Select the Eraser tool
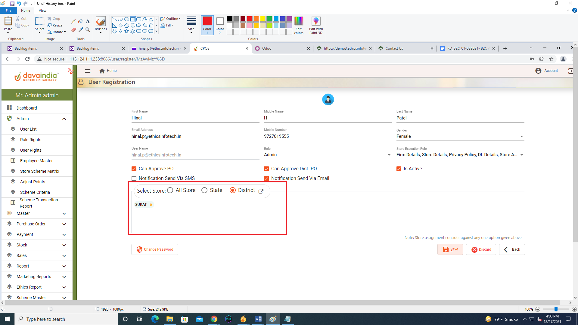This screenshot has width=578, height=325. click(73, 29)
